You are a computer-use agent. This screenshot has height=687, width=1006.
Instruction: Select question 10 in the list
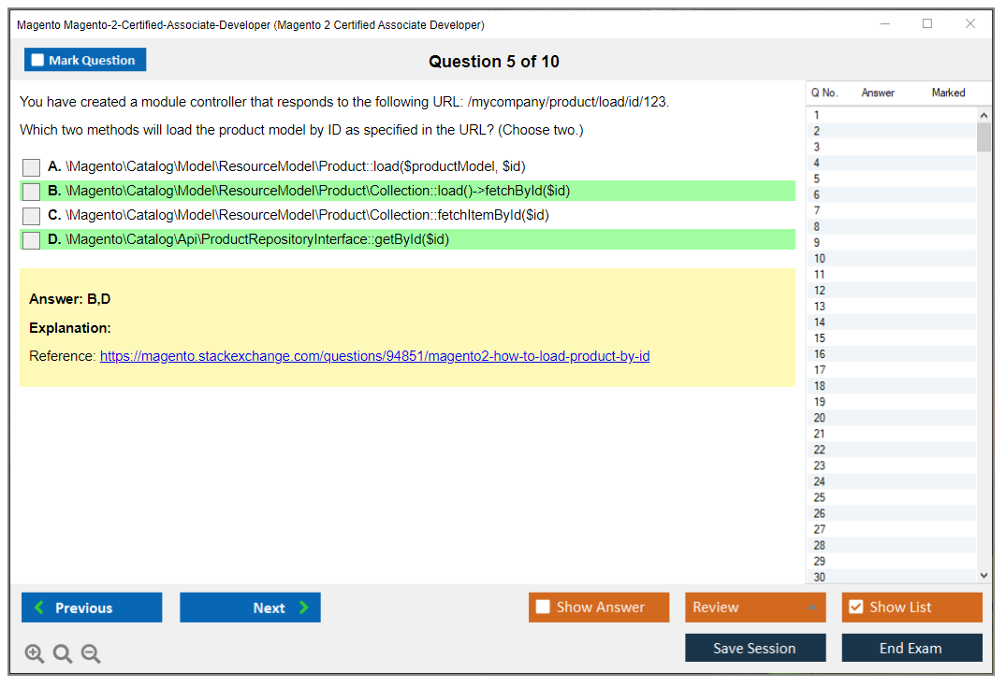[x=820, y=259]
